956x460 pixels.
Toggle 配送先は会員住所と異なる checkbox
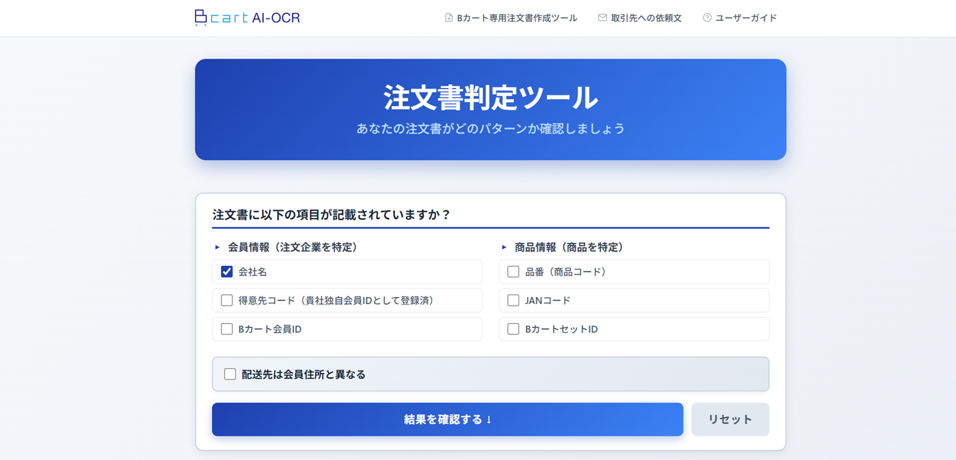pos(230,374)
